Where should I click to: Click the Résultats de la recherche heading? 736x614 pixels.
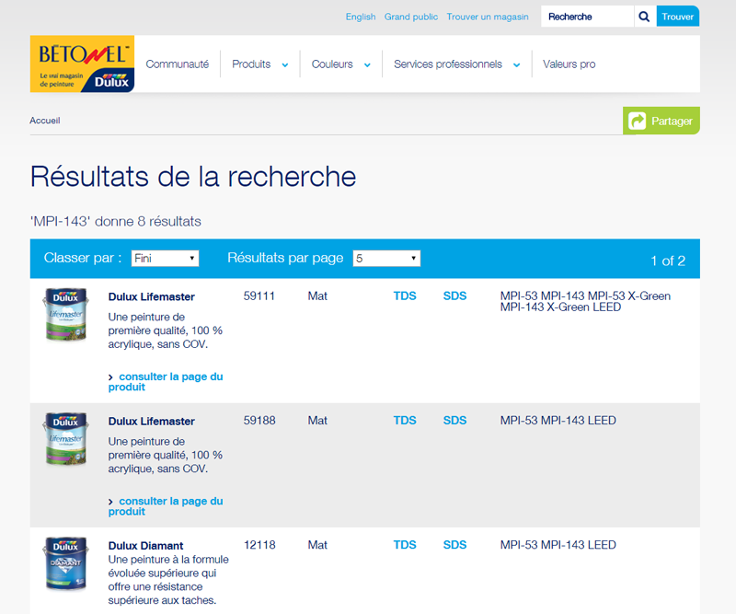click(x=193, y=177)
